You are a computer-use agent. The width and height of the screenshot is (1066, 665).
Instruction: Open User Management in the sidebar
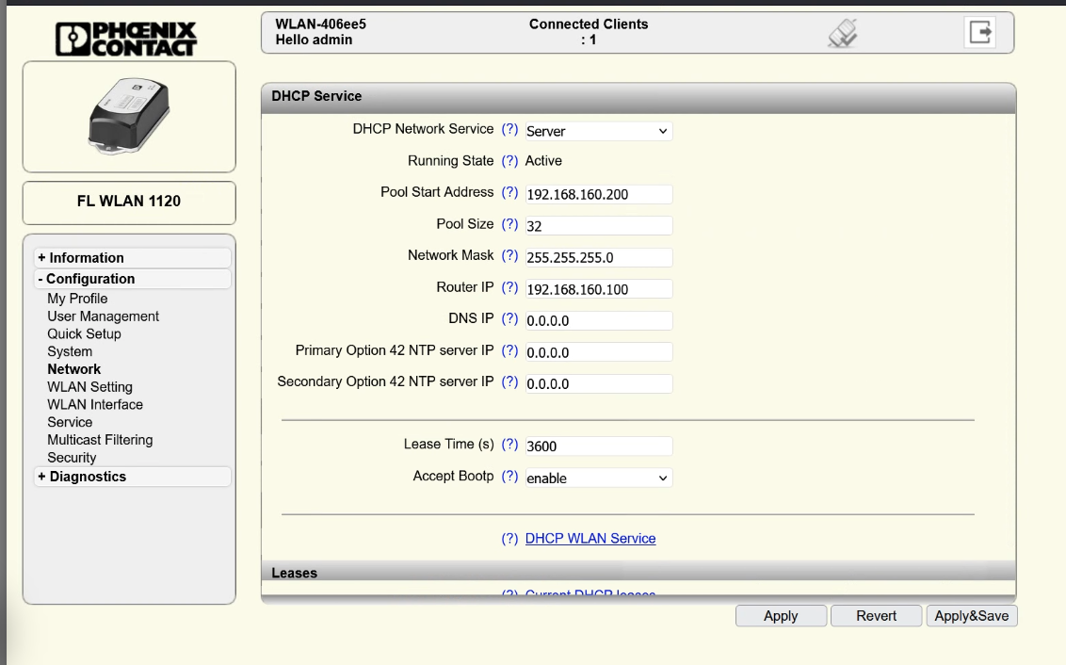(103, 316)
